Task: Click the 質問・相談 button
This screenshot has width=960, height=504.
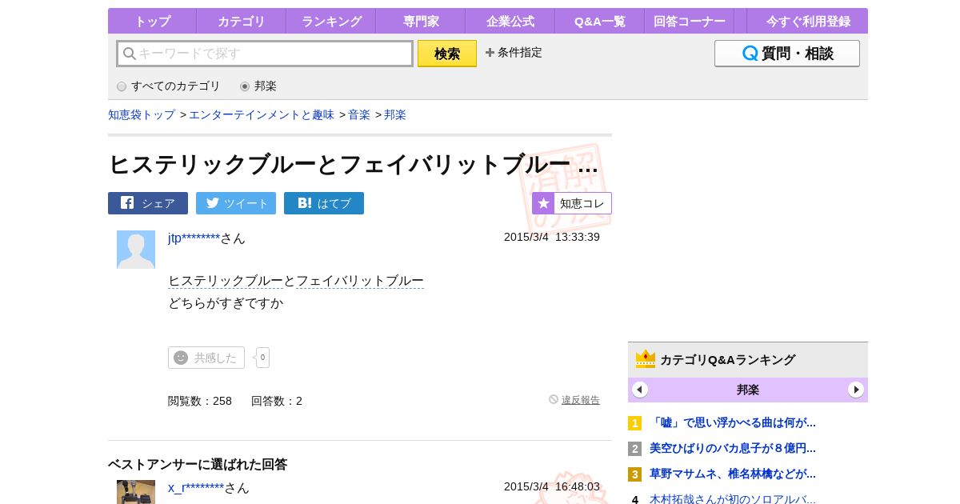Action: pos(787,54)
